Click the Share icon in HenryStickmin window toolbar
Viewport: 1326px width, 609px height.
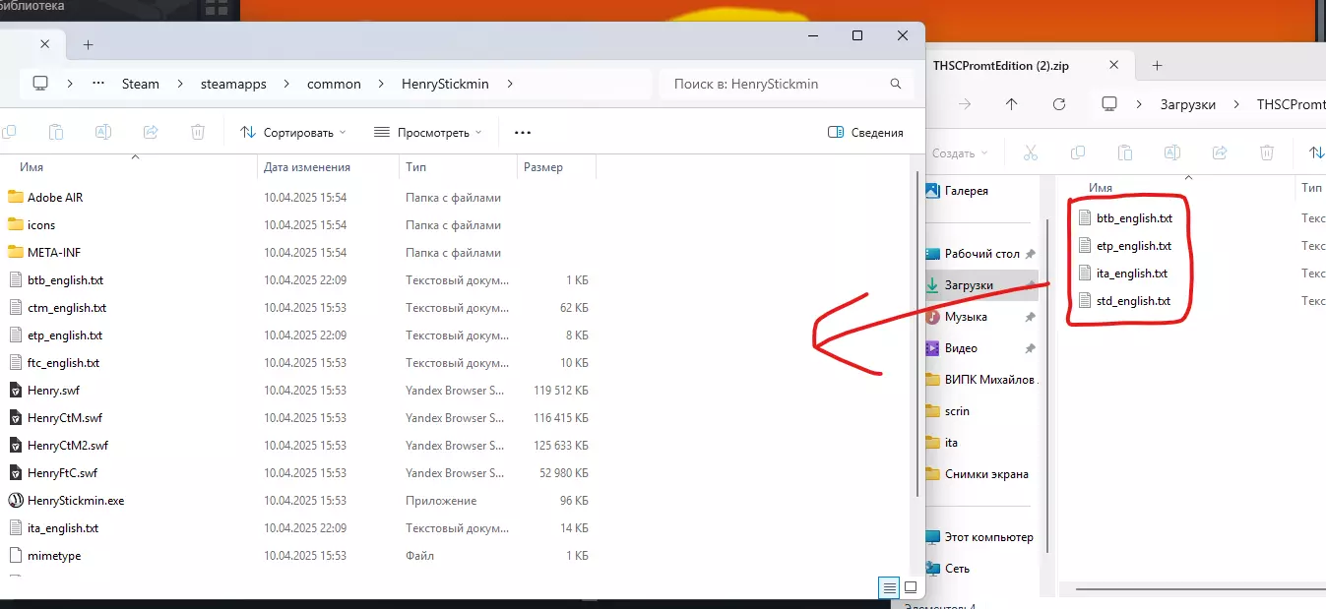(x=151, y=132)
